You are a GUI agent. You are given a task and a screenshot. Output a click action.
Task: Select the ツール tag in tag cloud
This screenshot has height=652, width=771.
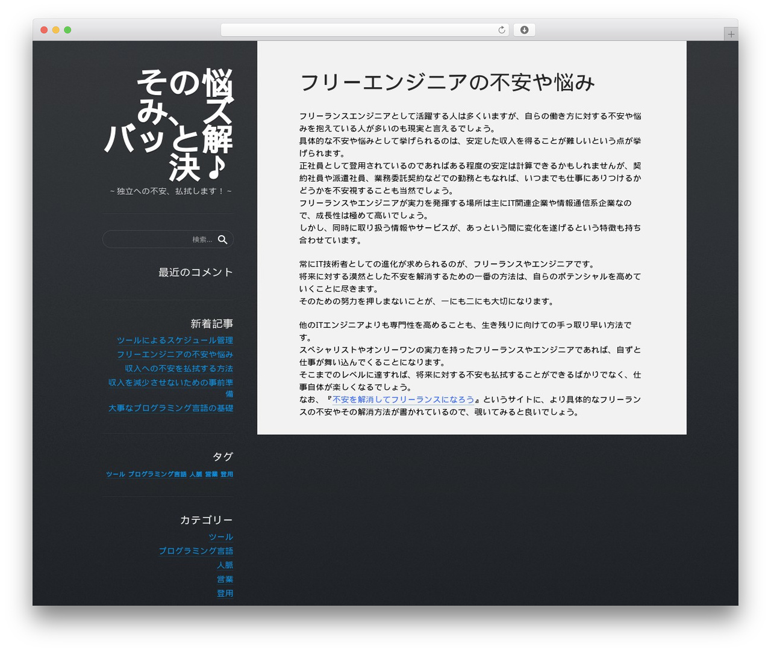[x=116, y=474]
